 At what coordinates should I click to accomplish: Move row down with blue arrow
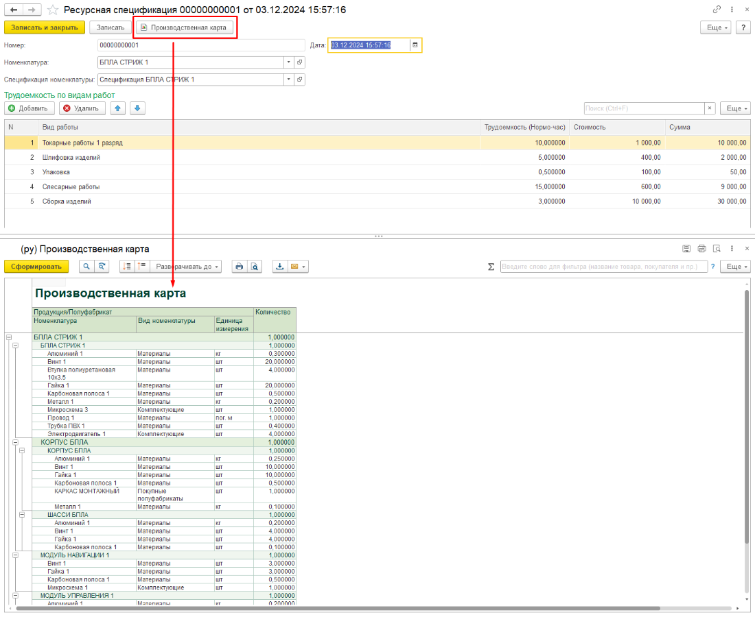coord(137,108)
